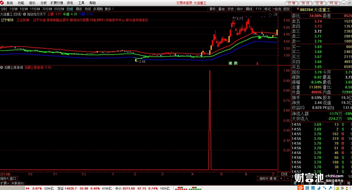Screen dimensions: 352x190
Task: Click the 工业机械 industry link
Action: [23, 20]
